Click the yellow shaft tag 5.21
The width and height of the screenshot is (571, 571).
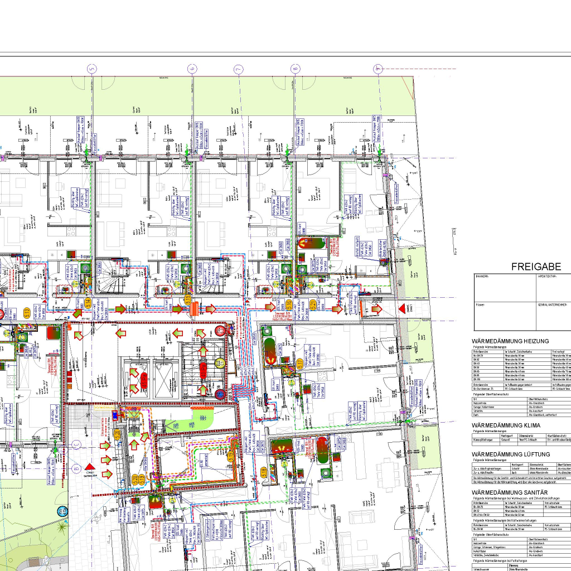[313, 304]
